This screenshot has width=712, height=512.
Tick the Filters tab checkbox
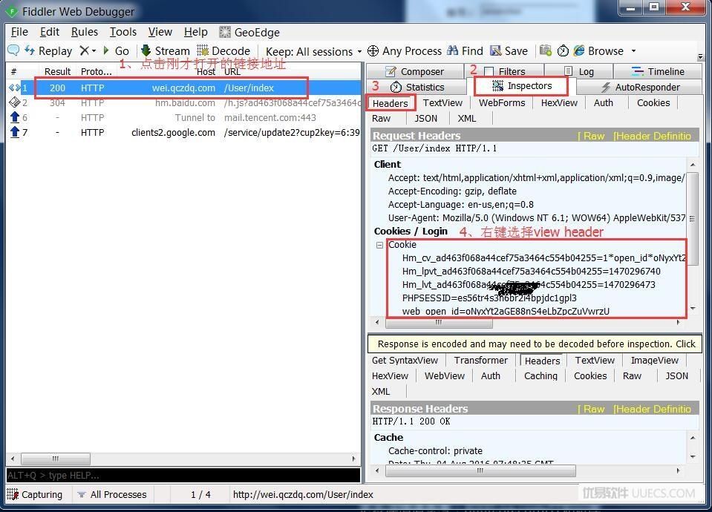(489, 71)
